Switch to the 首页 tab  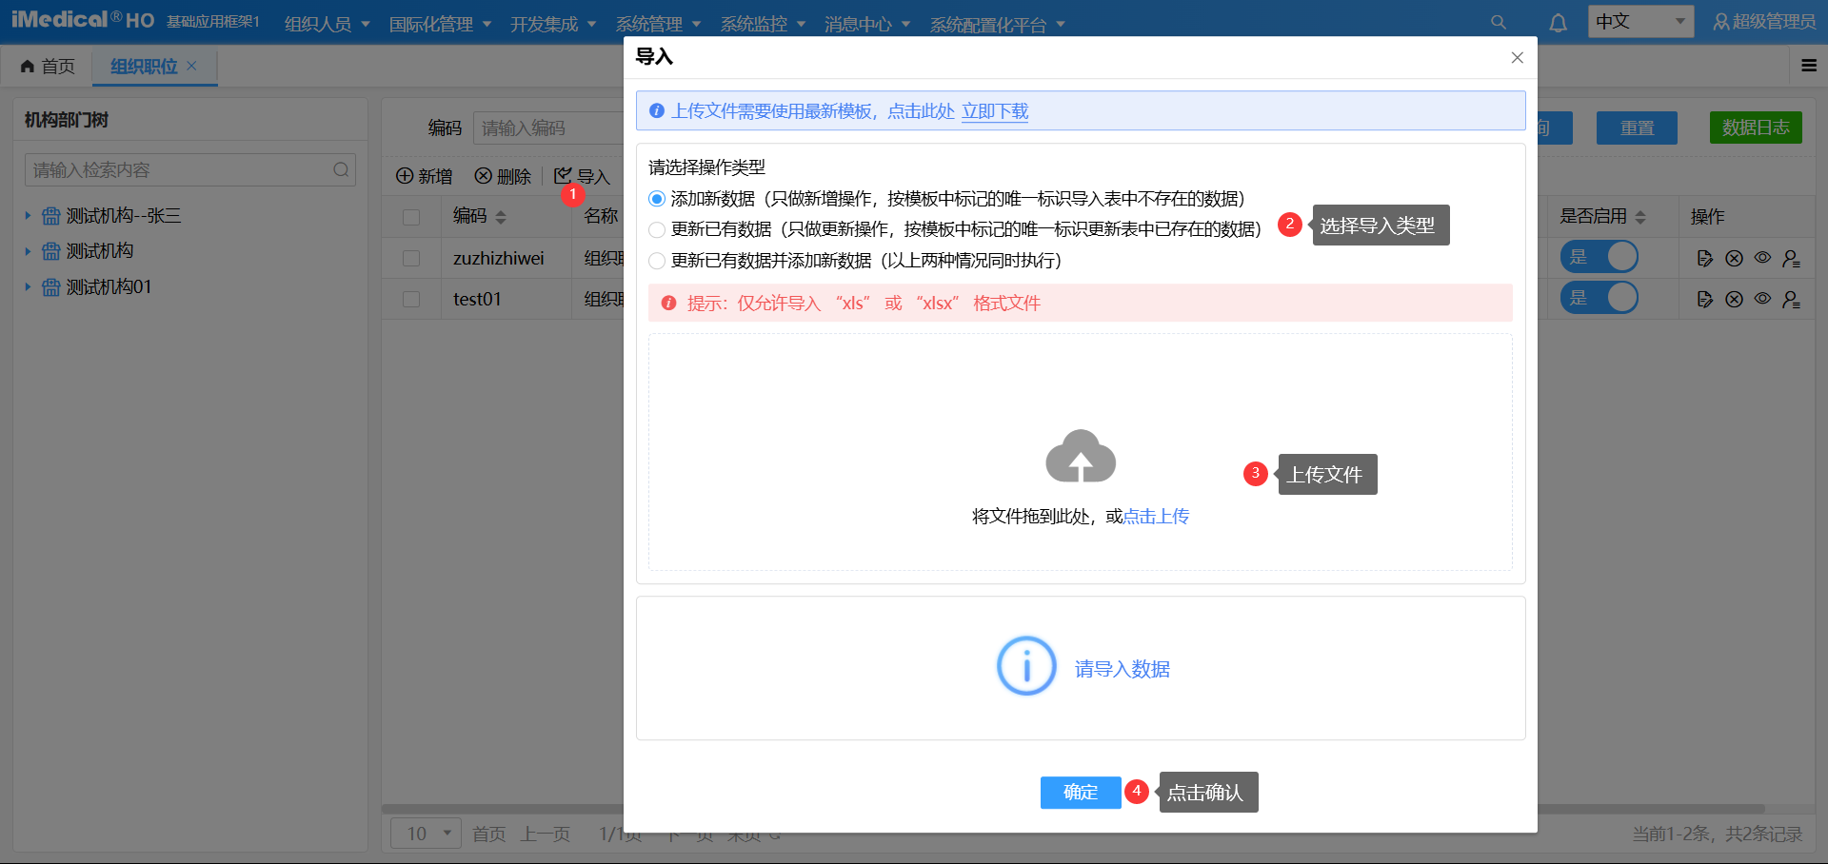[48, 66]
